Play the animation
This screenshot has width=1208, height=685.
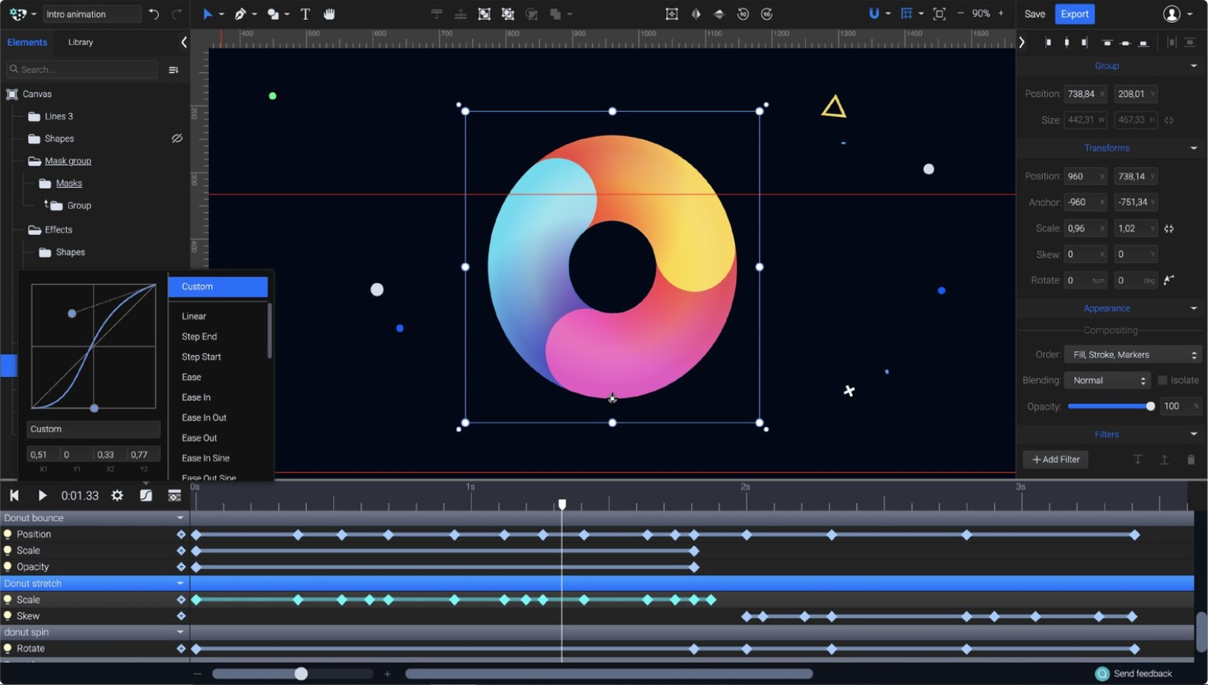point(43,496)
